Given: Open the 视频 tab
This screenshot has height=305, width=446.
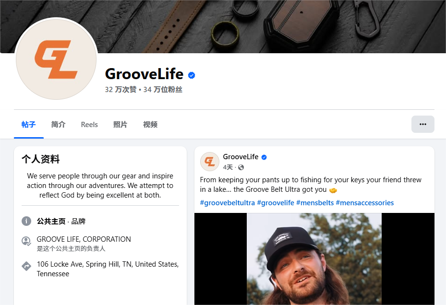Looking at the screenshot, I should click(x=150, y=125).
